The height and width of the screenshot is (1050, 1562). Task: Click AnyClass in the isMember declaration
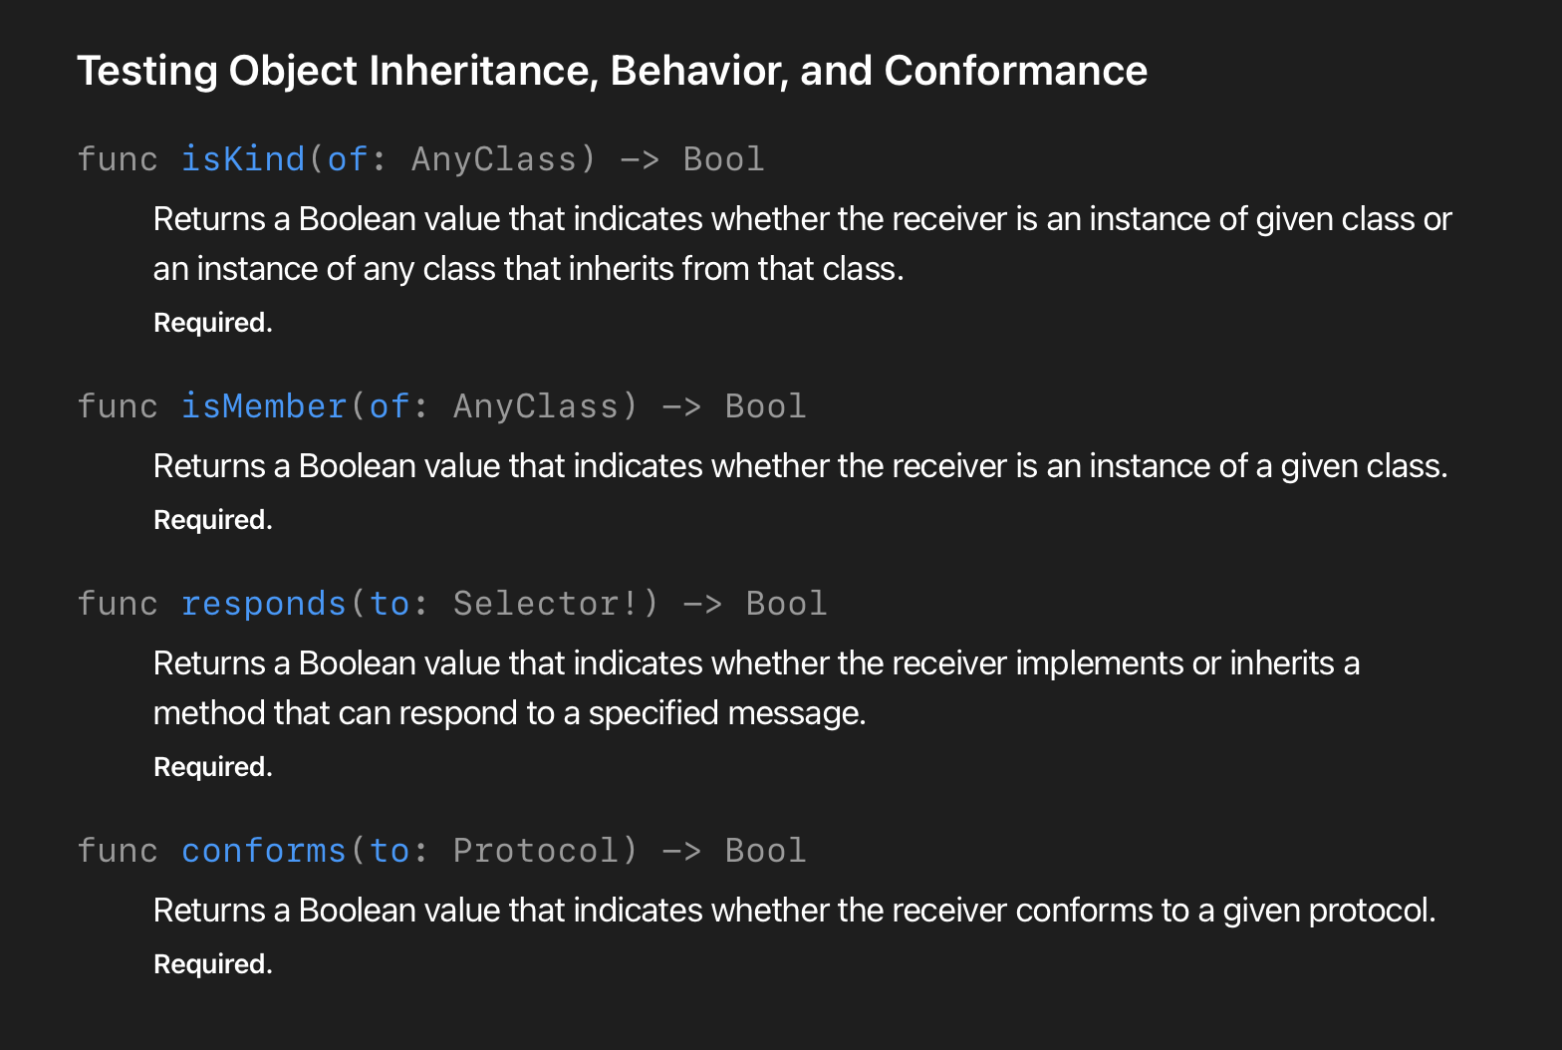pos(536,406)
